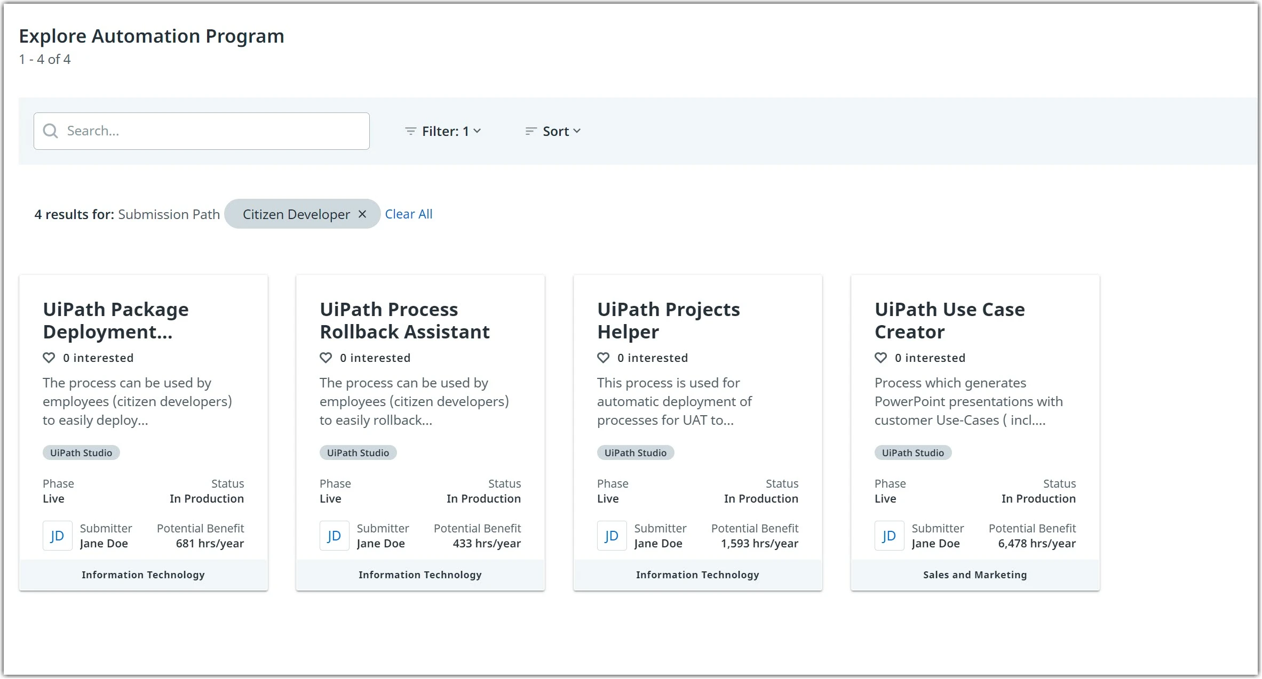This screenshot has width=1262, height=679.
Task: Click Jane Doe on Projects Helper card
Action: [x=658, y=544]
